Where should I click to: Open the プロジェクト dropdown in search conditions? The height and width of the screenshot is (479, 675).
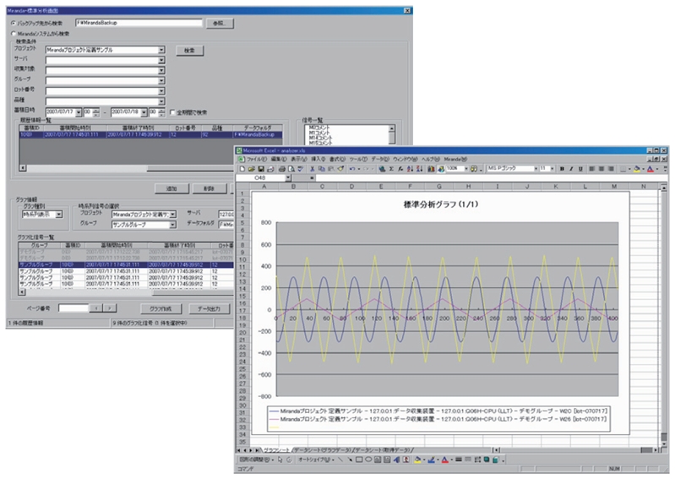[161, 50]
